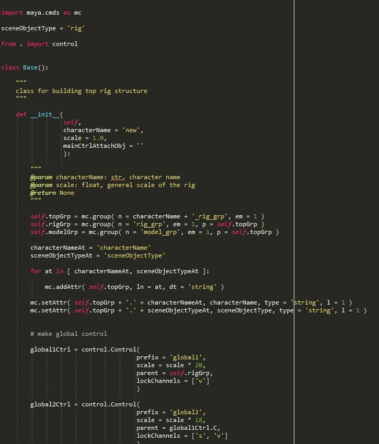379x444 pixels.
Task: Click second mc.setAttr line with sceneObjectTypeAt
Action: [199, 310]
